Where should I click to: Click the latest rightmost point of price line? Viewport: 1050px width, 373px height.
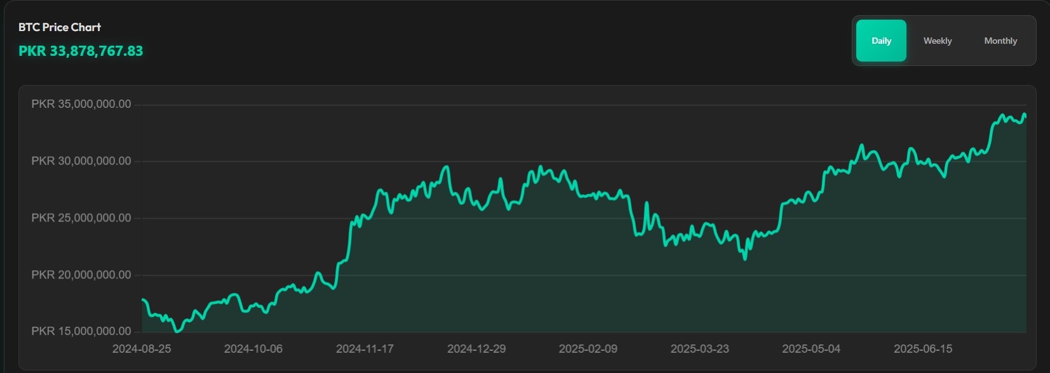(x=1025, y=115)
